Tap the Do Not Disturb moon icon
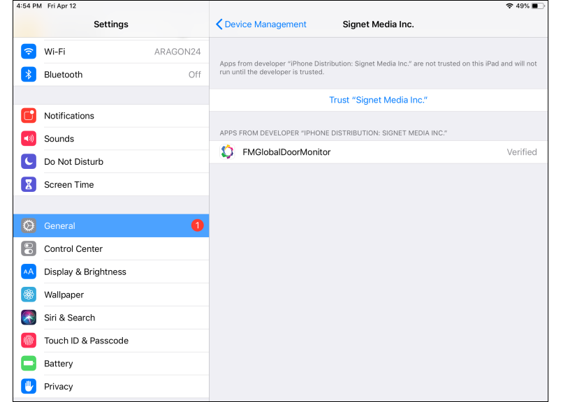This screenshot has height=402, width=561. [x=29, y=162]
